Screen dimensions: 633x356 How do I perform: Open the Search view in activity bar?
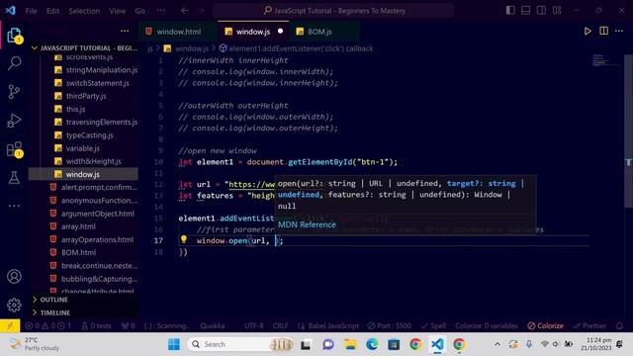point(14,63)
